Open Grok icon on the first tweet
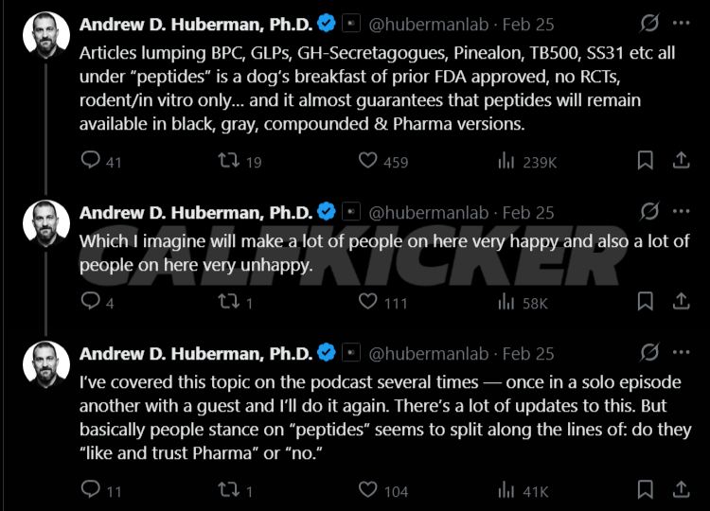 649,23
